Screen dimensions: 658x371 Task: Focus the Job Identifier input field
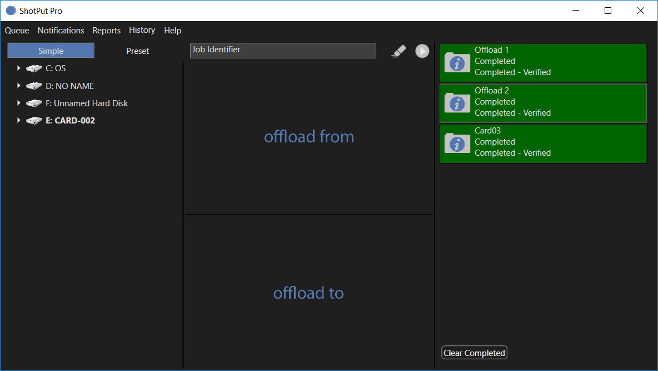[x=283, y=51]
